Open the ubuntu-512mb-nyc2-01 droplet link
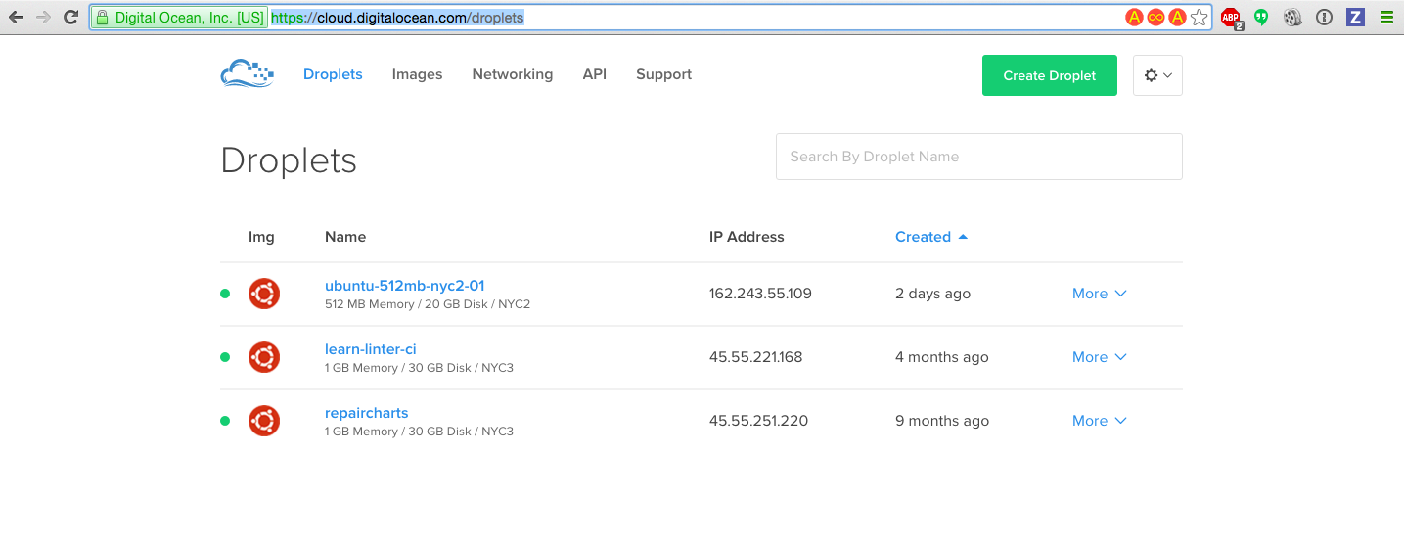The image size is (1404, 546). point(405,286)
